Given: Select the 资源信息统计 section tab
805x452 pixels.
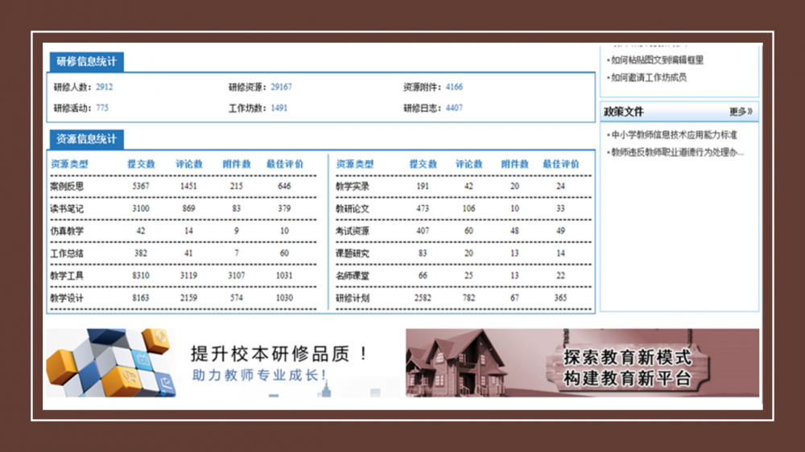Looking at the screenshot, I should click(86, 139).
